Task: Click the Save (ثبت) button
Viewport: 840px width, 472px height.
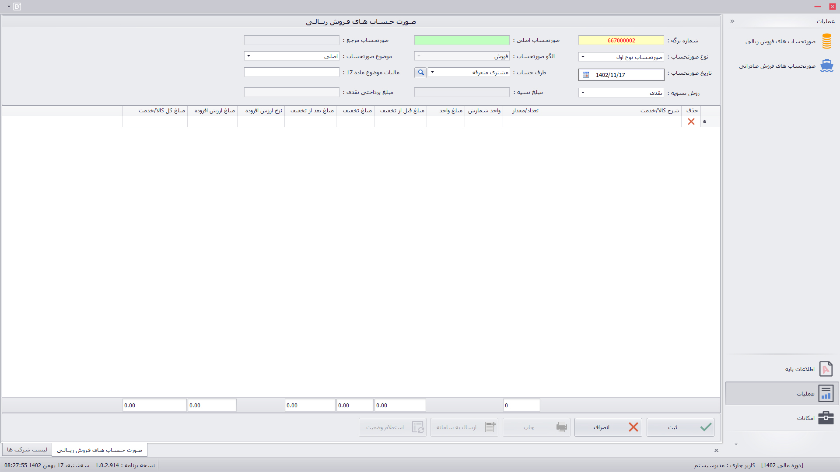Action: click(680, 427)
